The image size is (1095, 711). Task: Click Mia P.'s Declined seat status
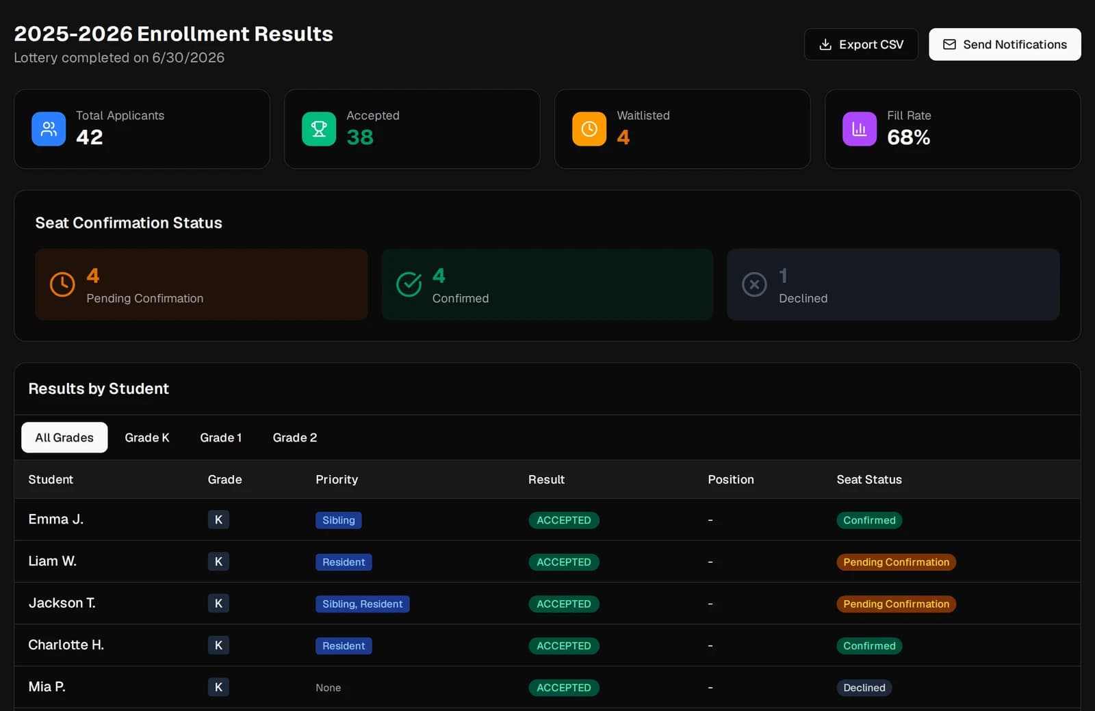tap(864, 688)
